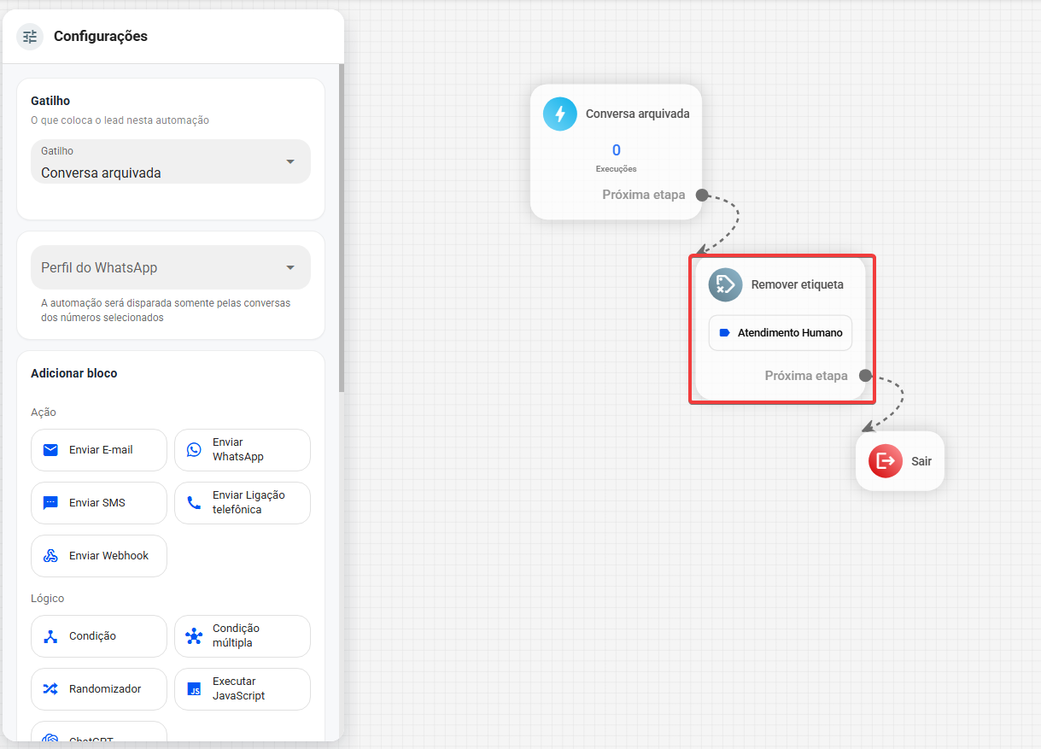The width and height of the screenshot is (1041, 749).
Task: Click the Configurações panel vertical scrollbar
Action: [342, 228]
